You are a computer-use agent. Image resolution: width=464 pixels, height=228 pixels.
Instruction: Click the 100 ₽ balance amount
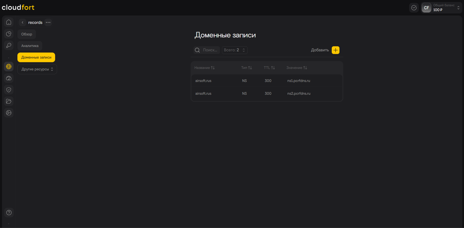click(438, 10)
